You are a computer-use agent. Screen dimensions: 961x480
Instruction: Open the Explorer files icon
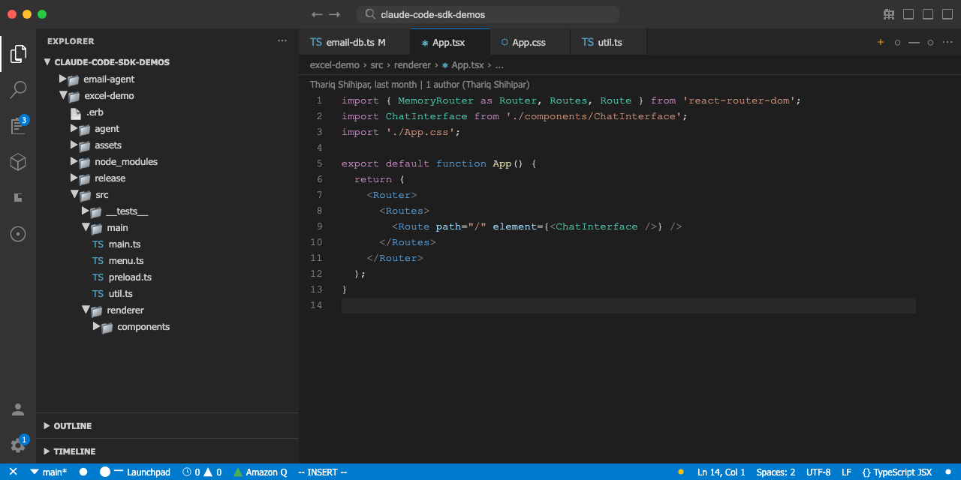[x=18, y=54]
